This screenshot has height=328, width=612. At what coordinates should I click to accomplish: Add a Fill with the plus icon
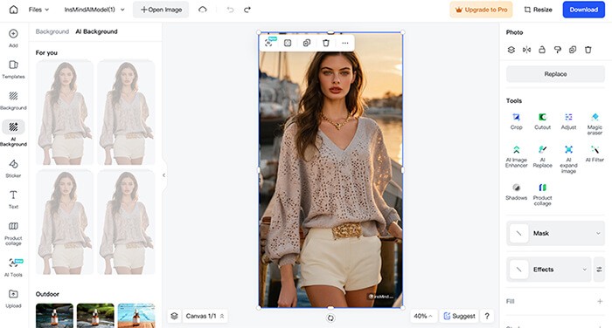tap(600, 301)
